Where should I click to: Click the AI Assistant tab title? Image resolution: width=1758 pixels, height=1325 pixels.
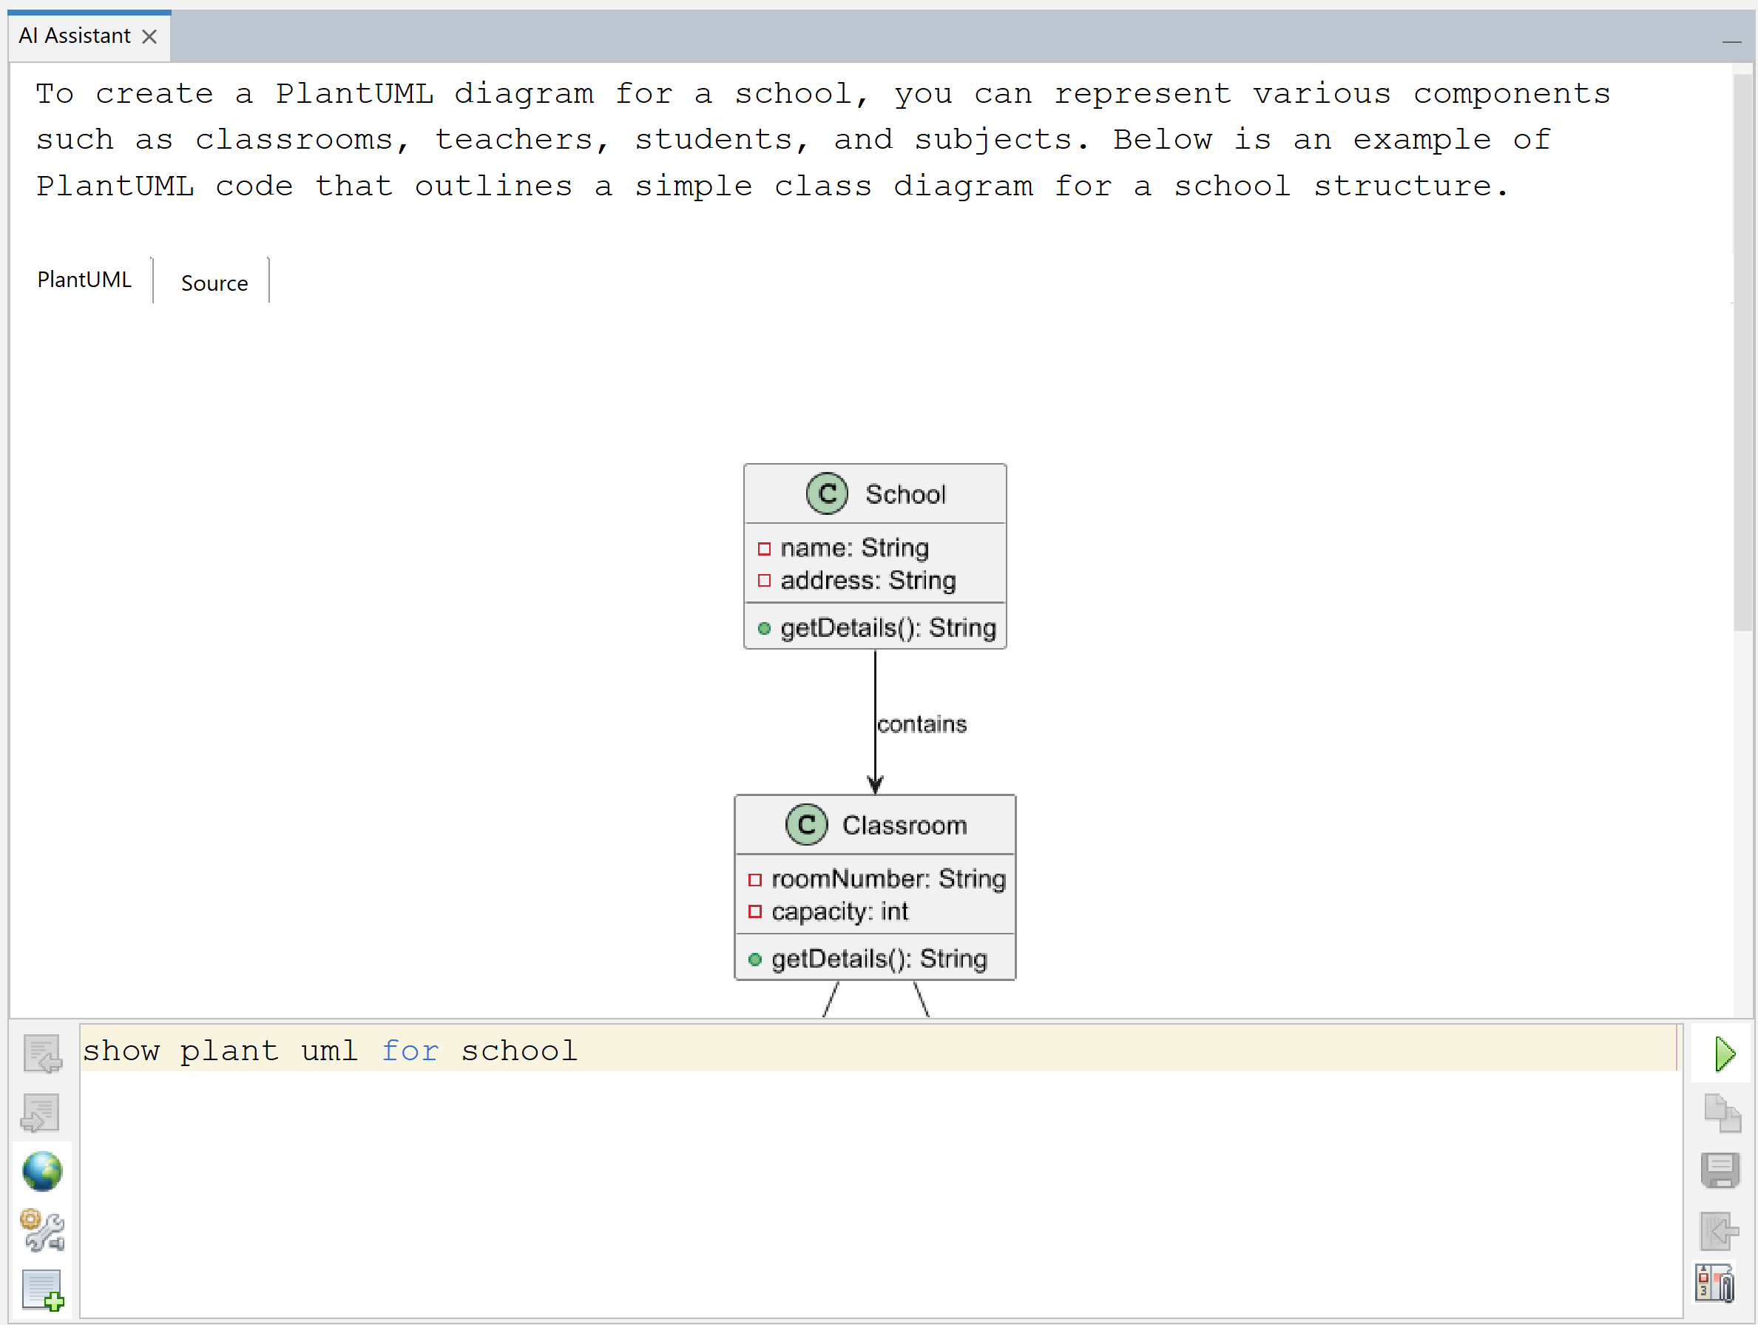pyautogui.click(x=74, y=36)
